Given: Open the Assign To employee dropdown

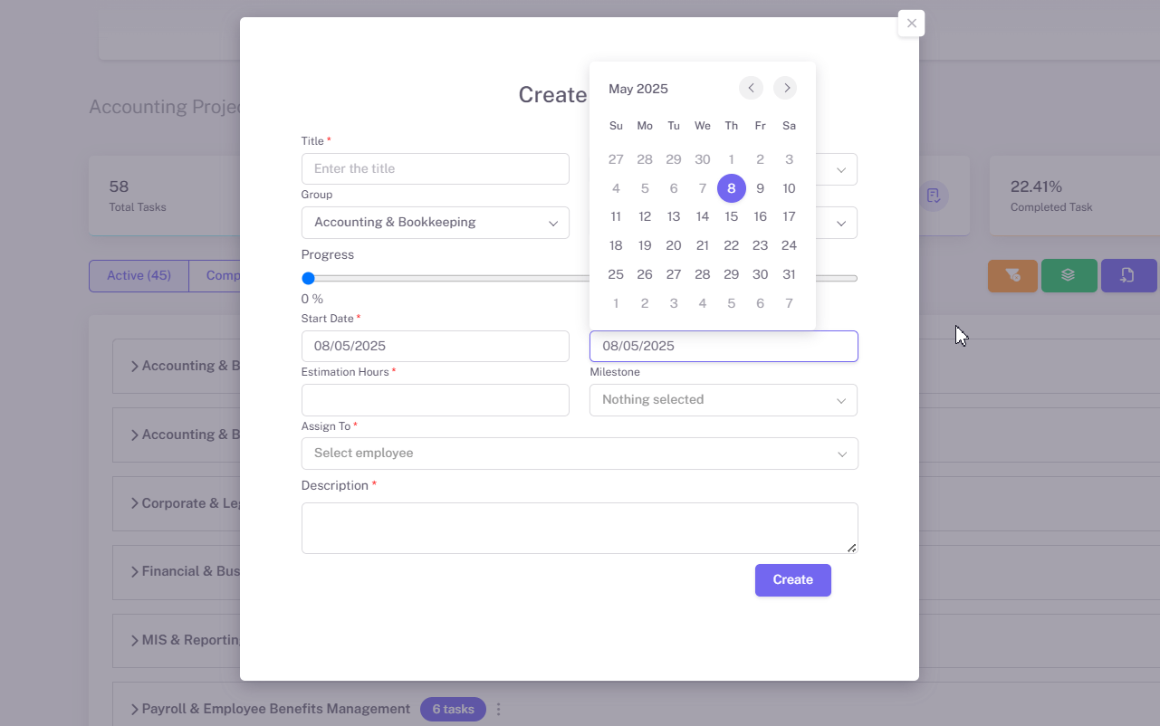Looking at the screenshot, I should coord(580,454).
